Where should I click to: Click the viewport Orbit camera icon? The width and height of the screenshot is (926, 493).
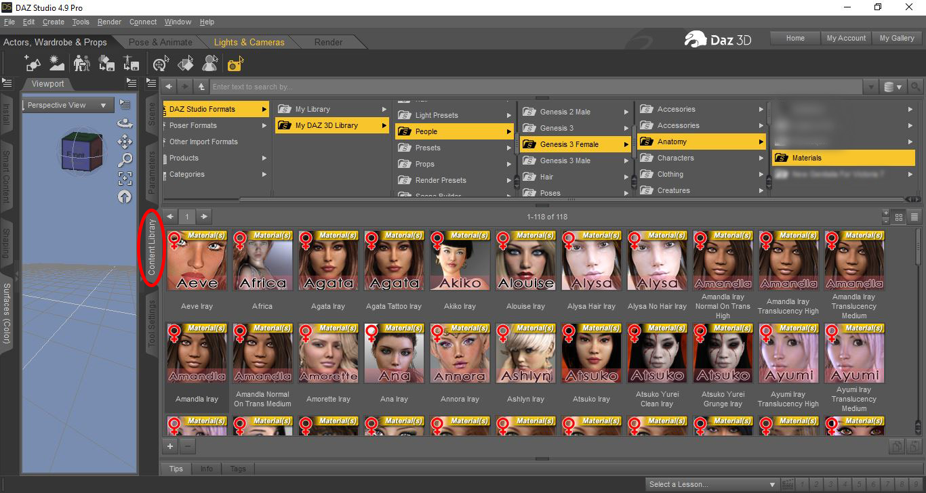click(x=125, y=123)
